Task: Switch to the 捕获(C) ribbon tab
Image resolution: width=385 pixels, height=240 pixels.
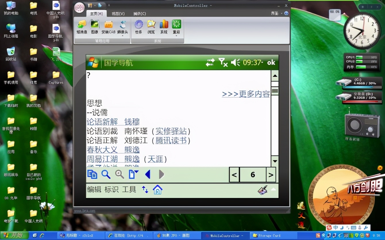Action: tap(140, 13)
